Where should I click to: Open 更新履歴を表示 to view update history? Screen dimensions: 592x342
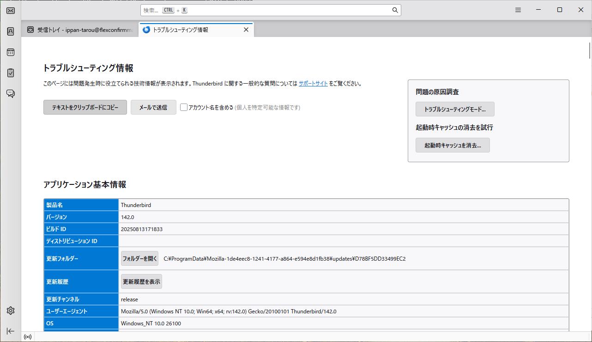pyautogui.click(x=141, y=281)
